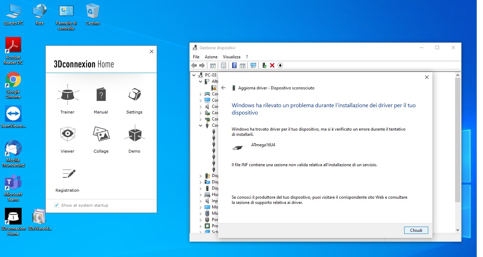The width and height of the screenshot is (483, 257).
Task: Open the Cestino recycle bin
Action: pos(93,14)
